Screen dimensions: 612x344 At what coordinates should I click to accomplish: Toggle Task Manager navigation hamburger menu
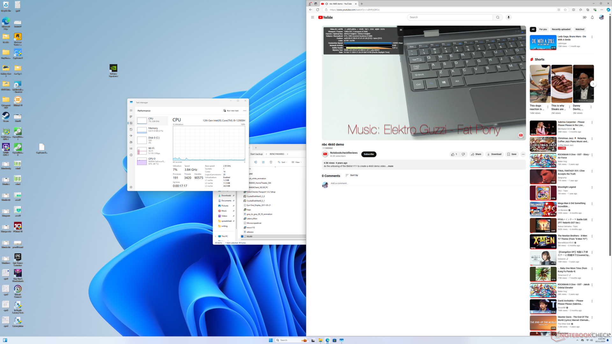(x=131, y=111)
